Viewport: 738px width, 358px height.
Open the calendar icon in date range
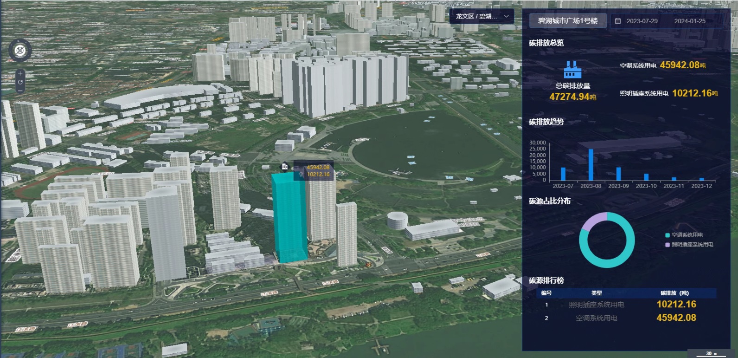pos(618,21)
